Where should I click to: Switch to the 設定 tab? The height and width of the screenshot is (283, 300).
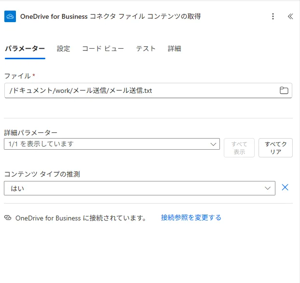[x=64, y=49]
